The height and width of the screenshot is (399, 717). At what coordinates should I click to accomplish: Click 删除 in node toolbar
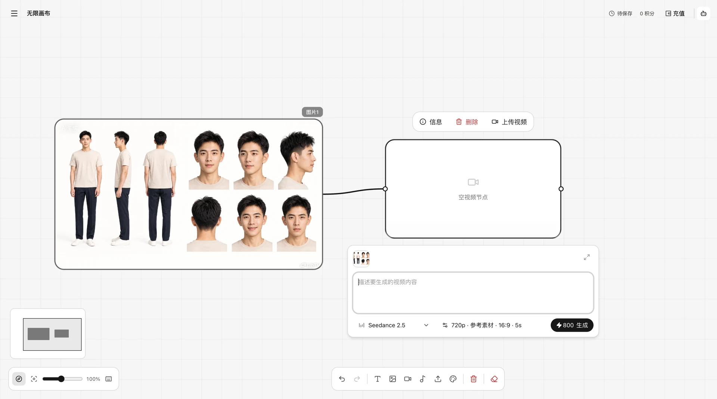click(467, 122)
